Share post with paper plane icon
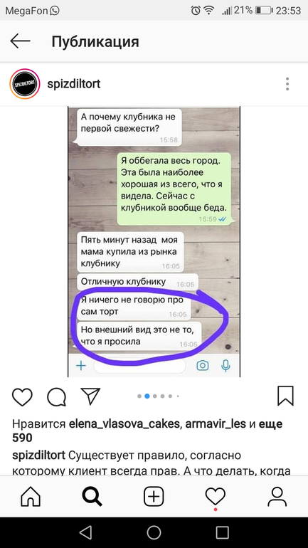Image resolution: width=308 pixels, height=548 pixels. [90, 396]
